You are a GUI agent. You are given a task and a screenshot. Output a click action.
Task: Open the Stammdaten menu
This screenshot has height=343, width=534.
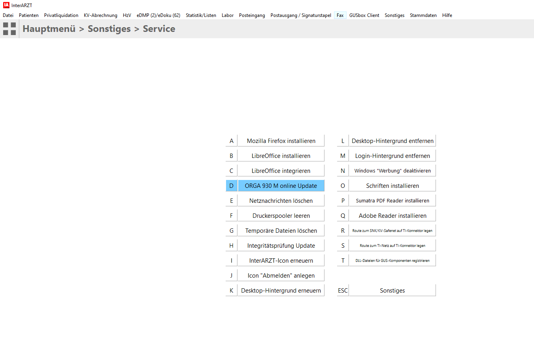[423, 15]
